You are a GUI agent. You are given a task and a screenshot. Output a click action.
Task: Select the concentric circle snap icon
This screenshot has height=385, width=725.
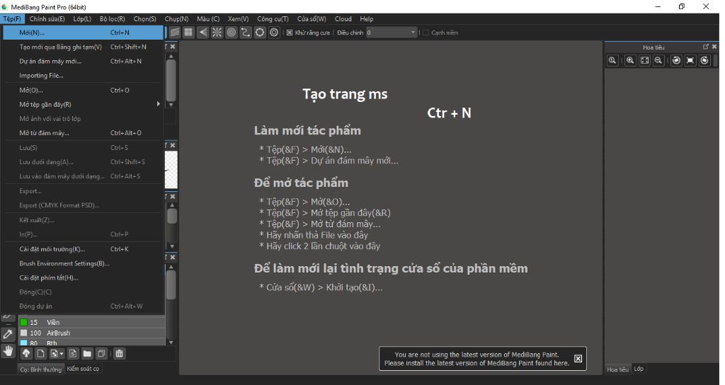tap(232, 33)
